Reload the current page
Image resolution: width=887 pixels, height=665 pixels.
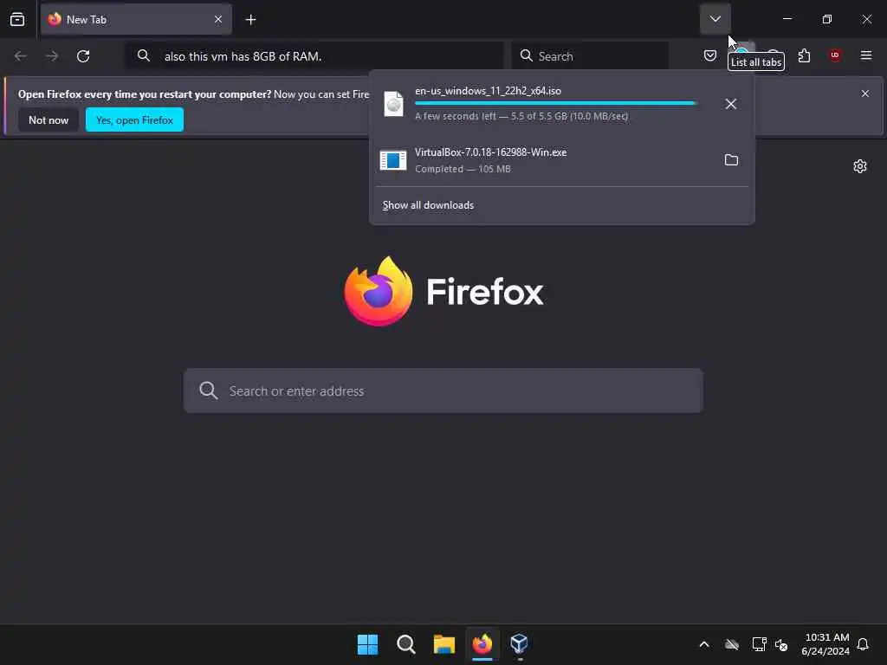(x=83, y=56)
